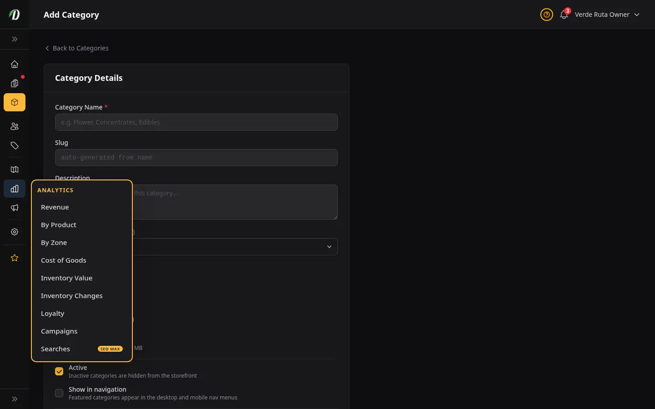Toggle the sidebar with the bottom double-chevron
Viewport: 655px width, 409px height.
coord(15,399)
